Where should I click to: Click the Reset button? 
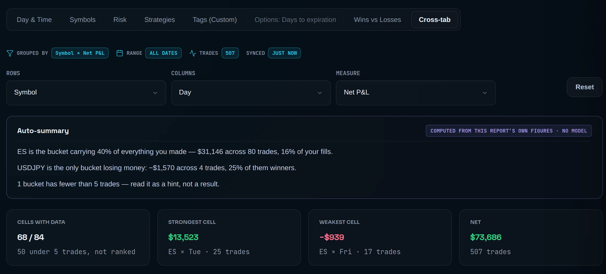(x=585, y=87)
